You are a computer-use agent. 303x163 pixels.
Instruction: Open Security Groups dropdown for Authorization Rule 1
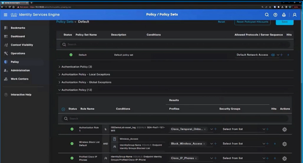click(264, 129)
